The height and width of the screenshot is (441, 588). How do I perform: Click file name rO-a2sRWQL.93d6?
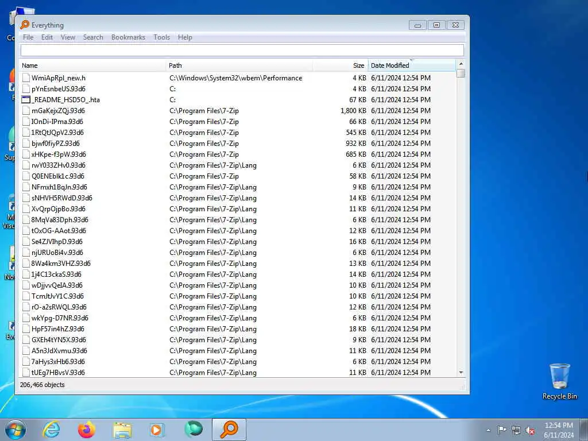click(x=59, y=307)
